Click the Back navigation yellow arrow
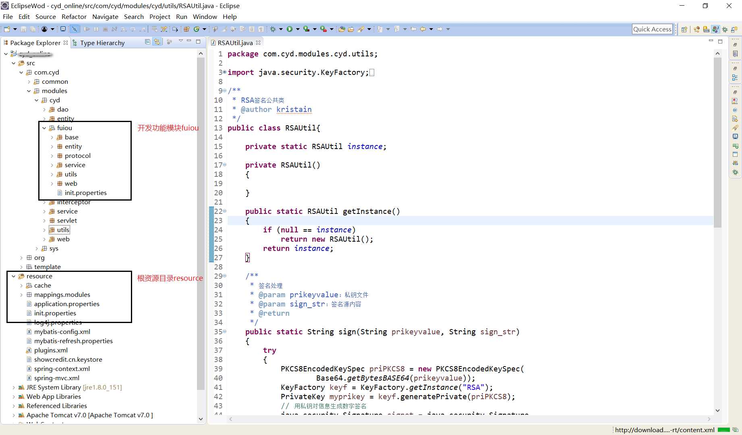 [x=423, y=29]
